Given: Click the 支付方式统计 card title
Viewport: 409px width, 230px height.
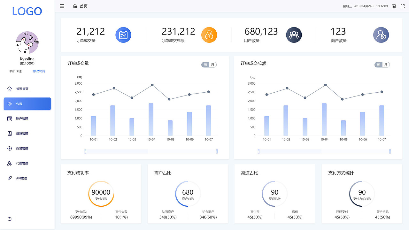Looking at the screenshot, I should click(x=341, y=173).
